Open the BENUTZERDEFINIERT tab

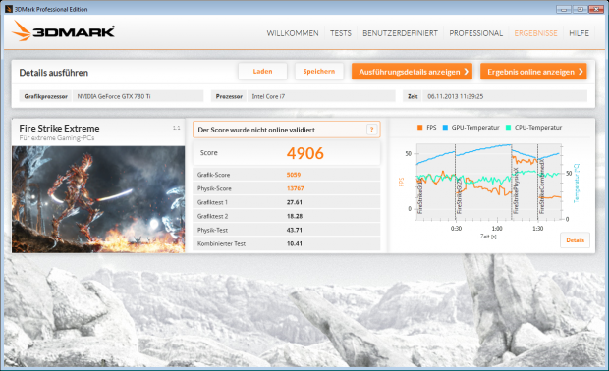[400, 33]
